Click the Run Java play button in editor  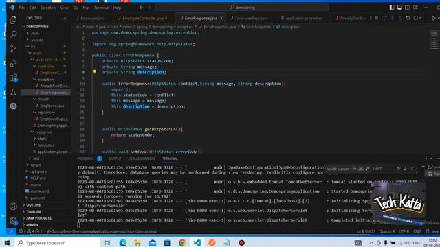coord(434,18)
